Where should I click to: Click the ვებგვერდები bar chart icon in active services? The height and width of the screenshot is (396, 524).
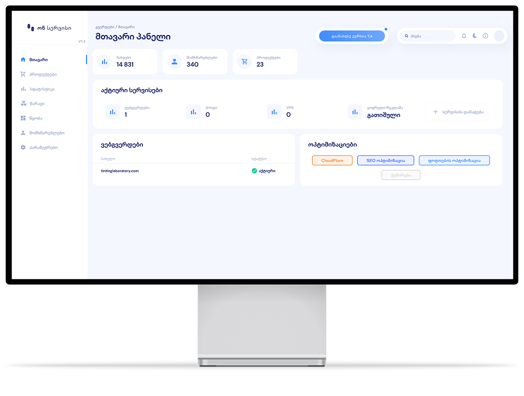(113, 112)
